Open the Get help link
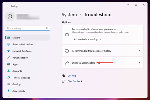 (x=72, y=76)
